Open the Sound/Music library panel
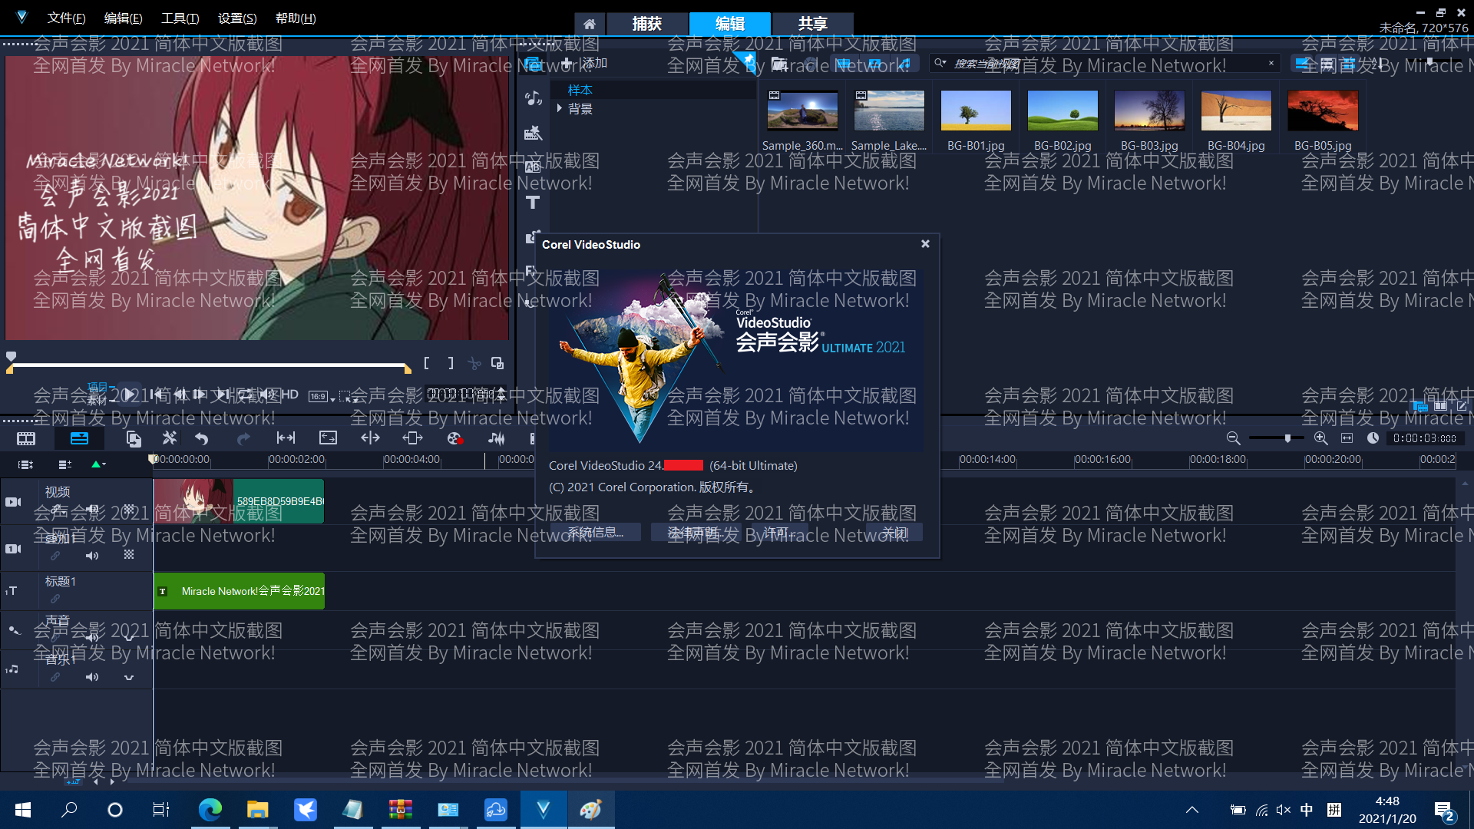Viewport: 1474px width, 829px height. pos(534,97)
